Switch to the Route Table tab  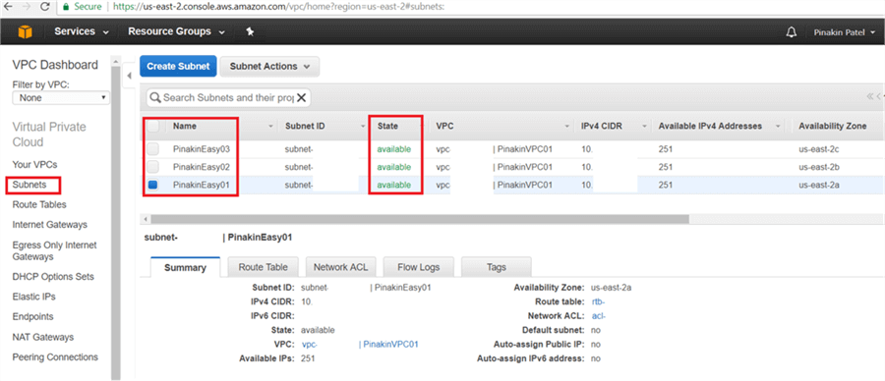(263, 267)
